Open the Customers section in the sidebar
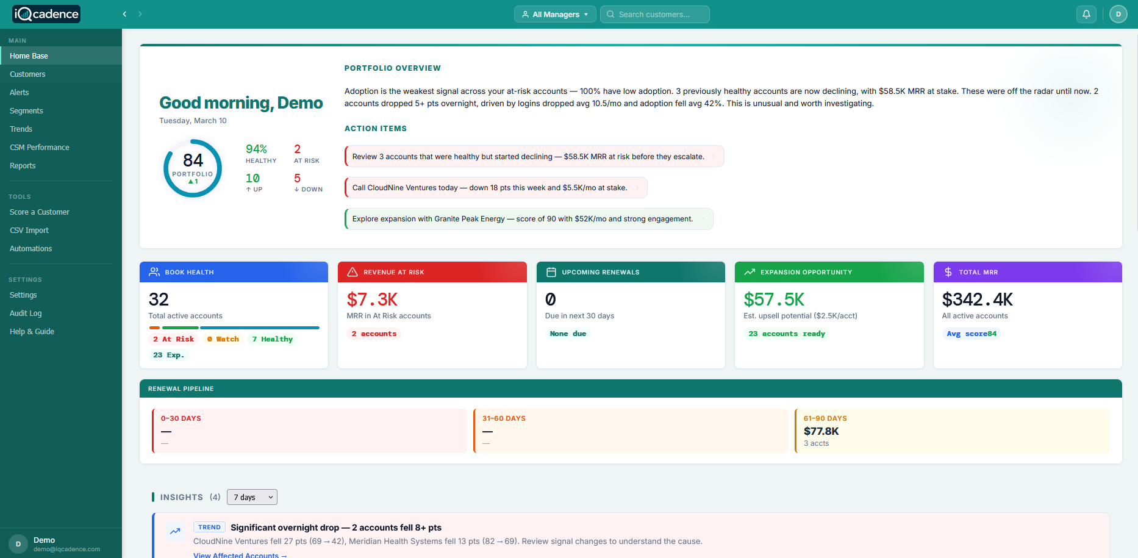The image size is (1138, 558). click(x=27, y=74)
